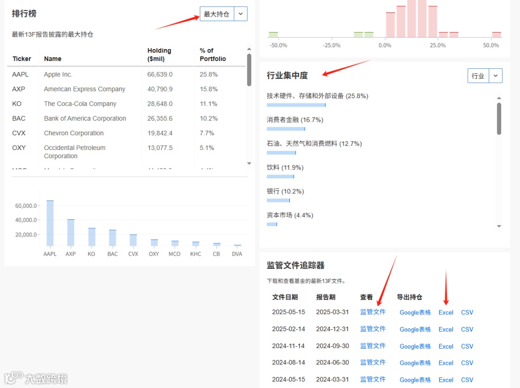Click 石油、天然气和消费燃料 (12.7%) label
Image resolution: width=520 pixels, height=388 pixels.
(x=314, y=144)
